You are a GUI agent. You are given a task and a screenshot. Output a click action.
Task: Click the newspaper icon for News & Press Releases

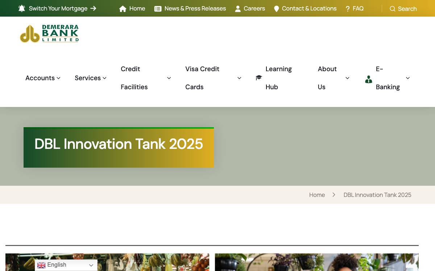click(158, 9)
